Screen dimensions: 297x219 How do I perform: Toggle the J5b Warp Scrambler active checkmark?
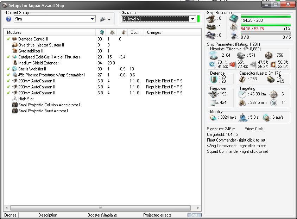(x=8, y=75)
